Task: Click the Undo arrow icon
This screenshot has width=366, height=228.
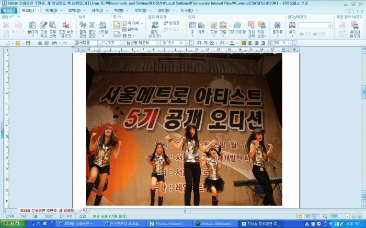Action: [x=54, y=43]
